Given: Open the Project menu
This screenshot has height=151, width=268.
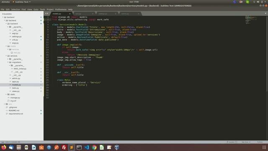Looking at the screenshot, I should [x=50, y=9].
